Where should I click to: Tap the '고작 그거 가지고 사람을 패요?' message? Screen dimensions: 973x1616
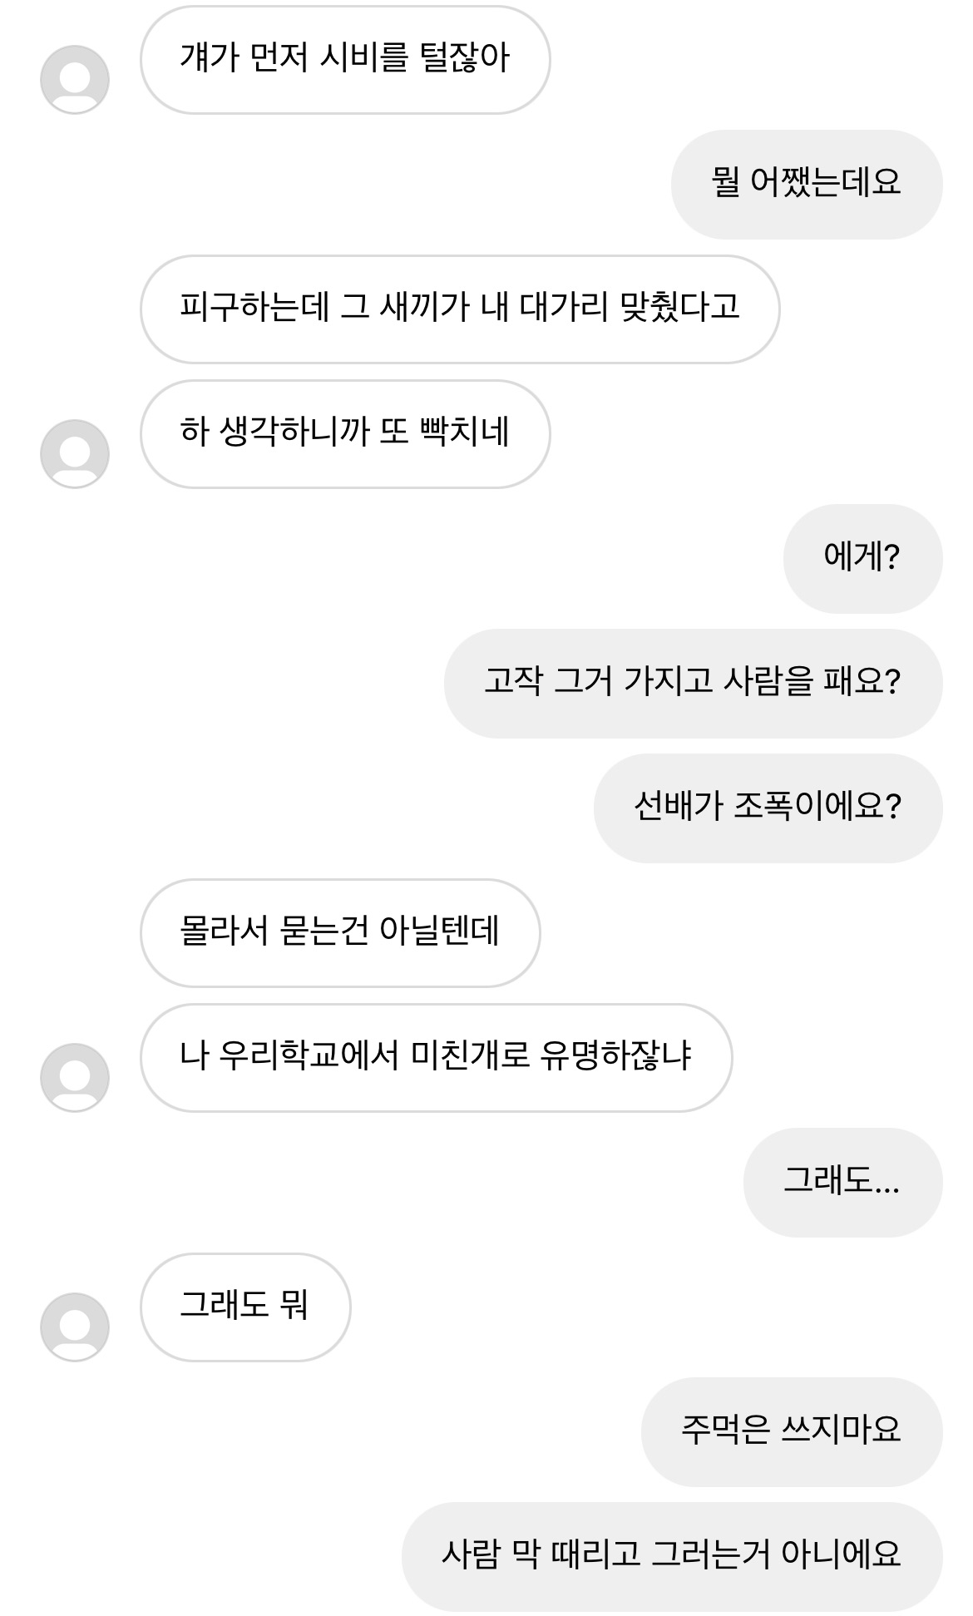click(693, 683)
